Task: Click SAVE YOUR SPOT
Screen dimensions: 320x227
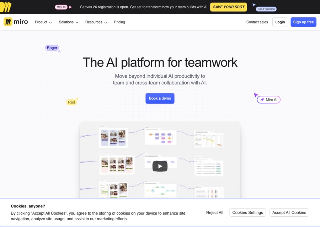Action: pos(228,7)
